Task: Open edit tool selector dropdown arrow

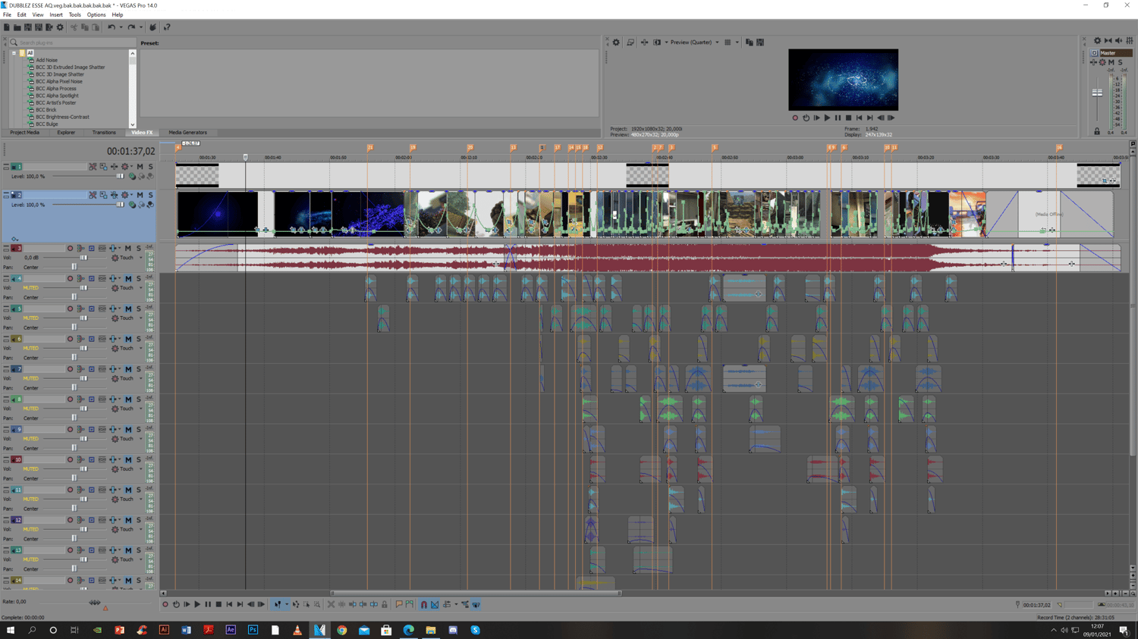Action: pos(286,605)
